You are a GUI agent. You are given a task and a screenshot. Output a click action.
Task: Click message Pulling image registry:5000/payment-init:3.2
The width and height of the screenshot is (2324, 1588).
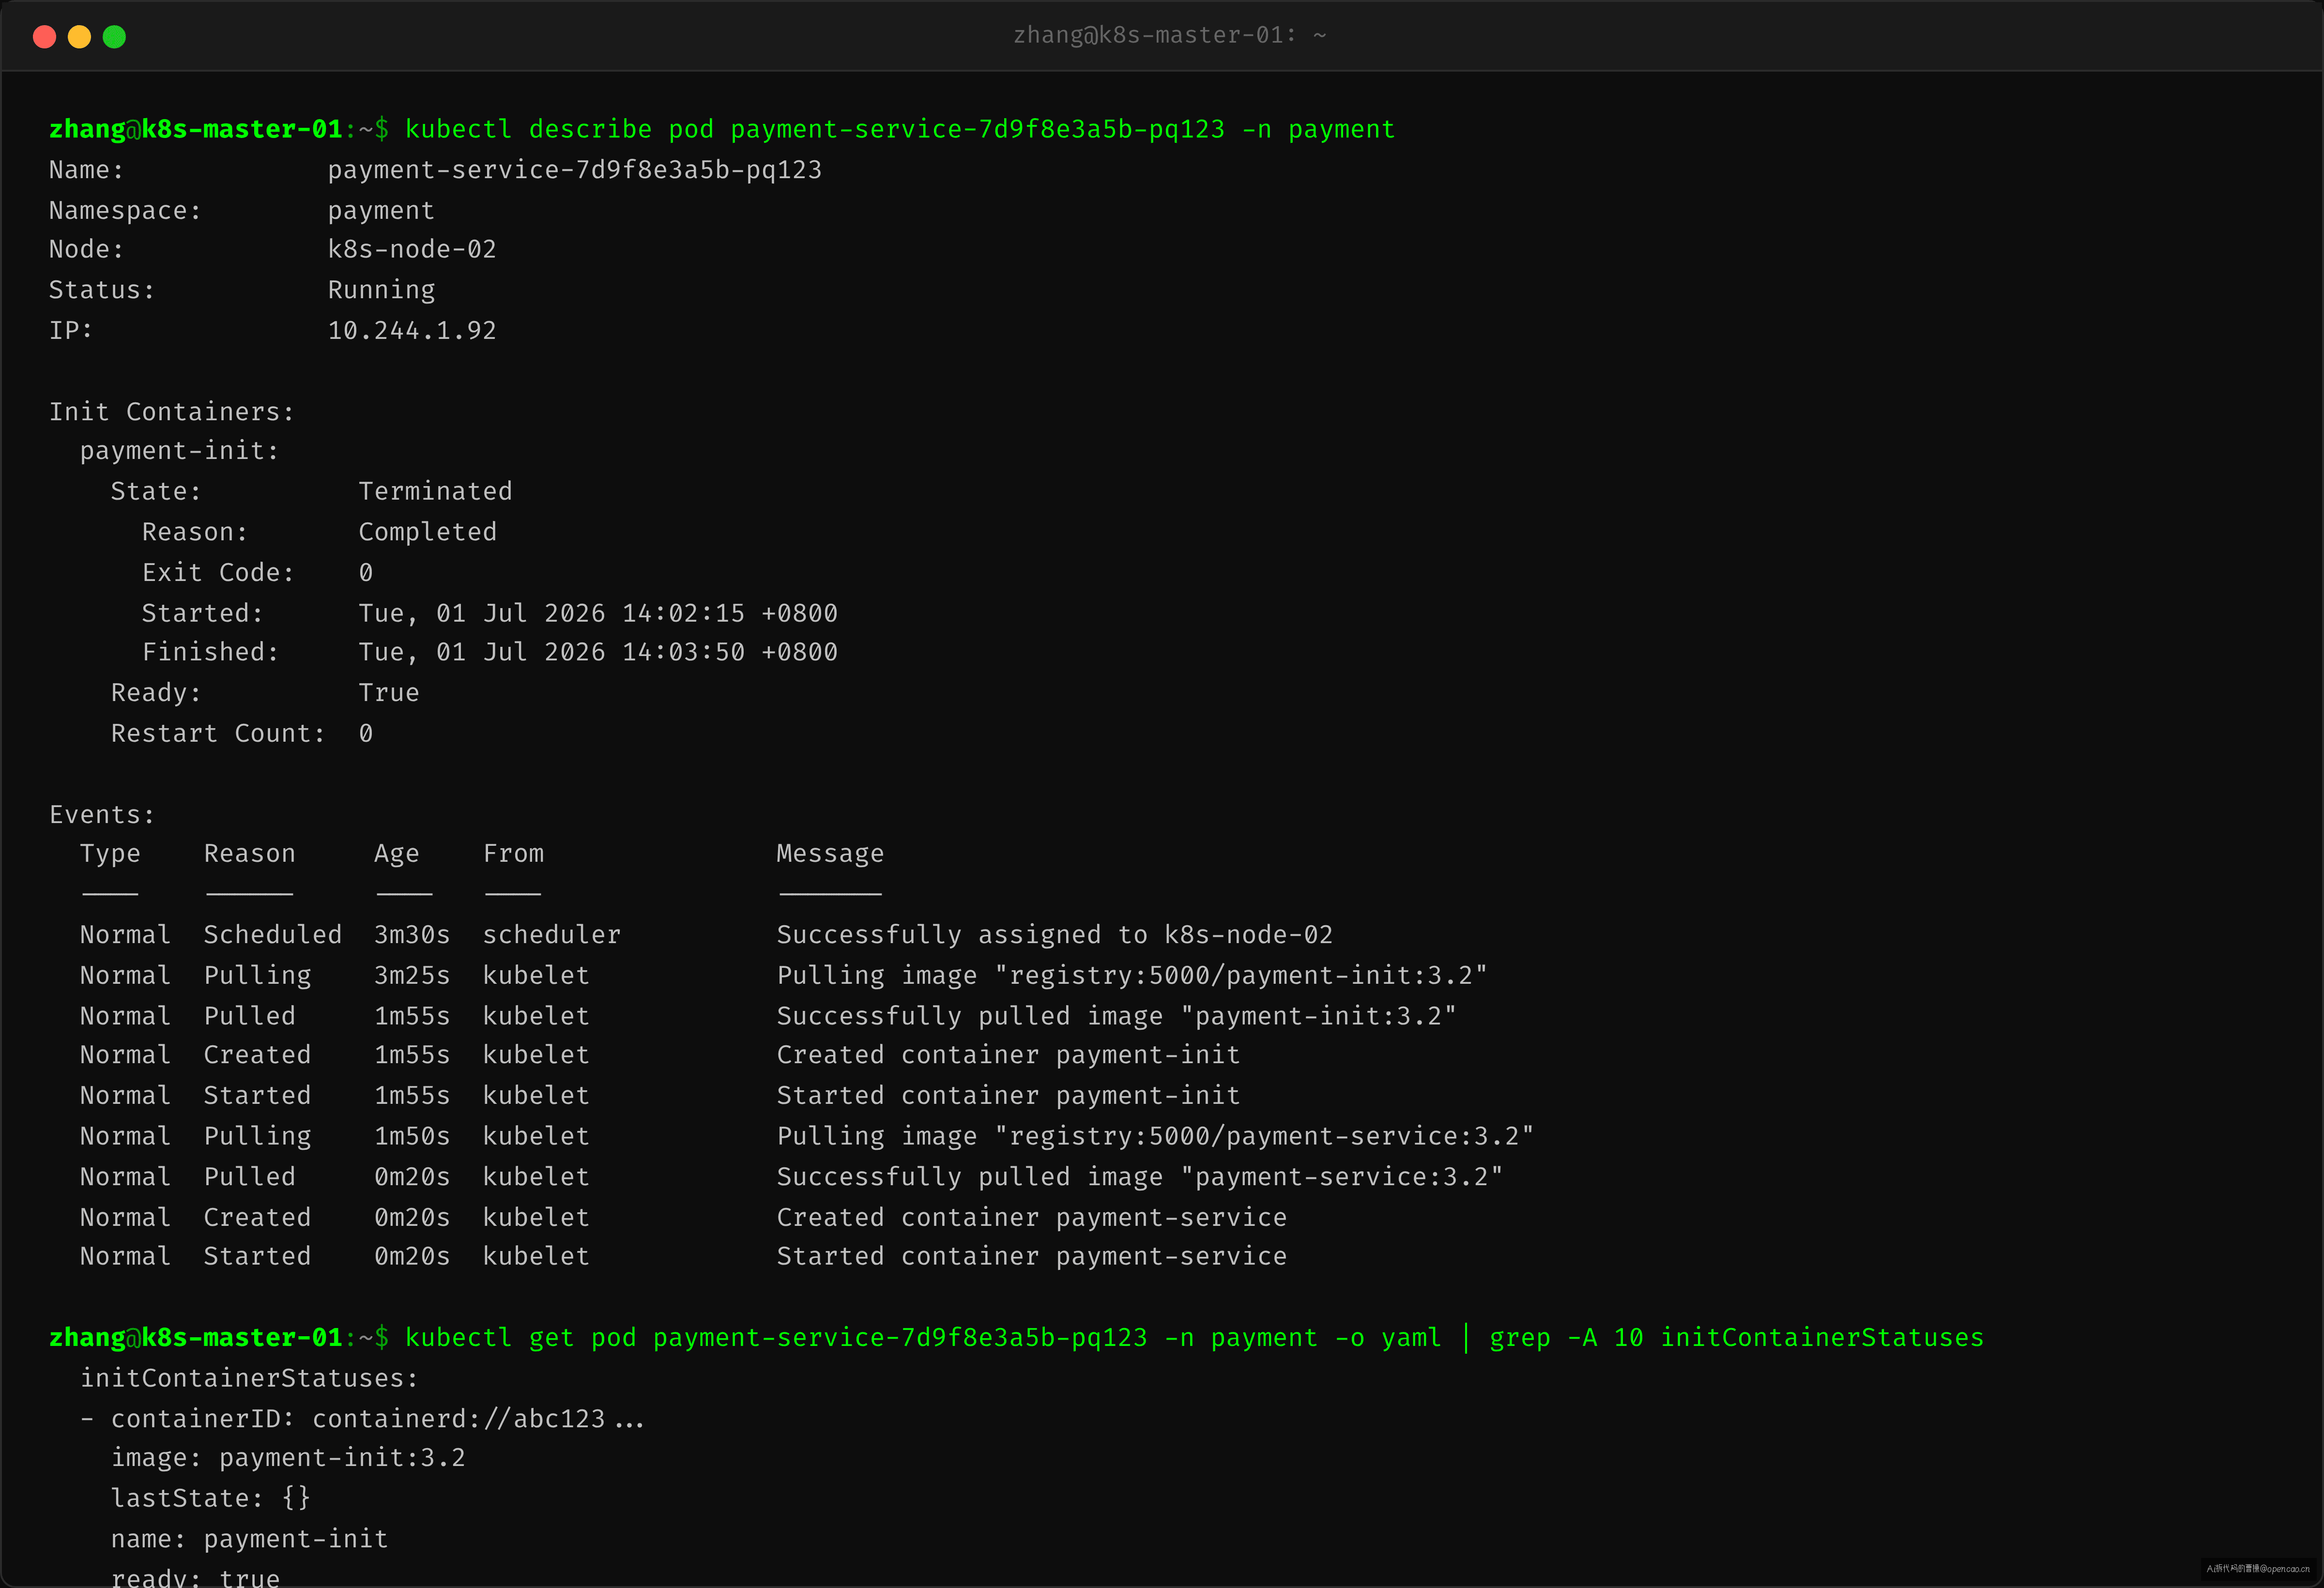(1132, 975)
